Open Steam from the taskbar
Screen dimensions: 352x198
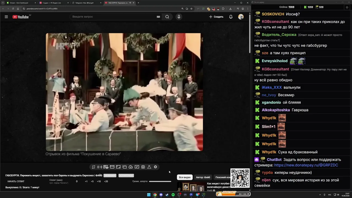coord(167,195)
